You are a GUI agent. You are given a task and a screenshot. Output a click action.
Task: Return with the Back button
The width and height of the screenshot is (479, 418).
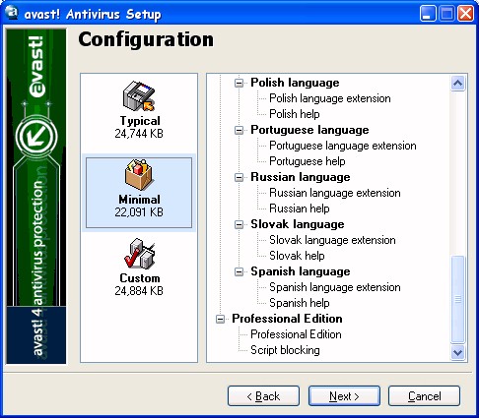pyautogui.click(x=263, y=396)
